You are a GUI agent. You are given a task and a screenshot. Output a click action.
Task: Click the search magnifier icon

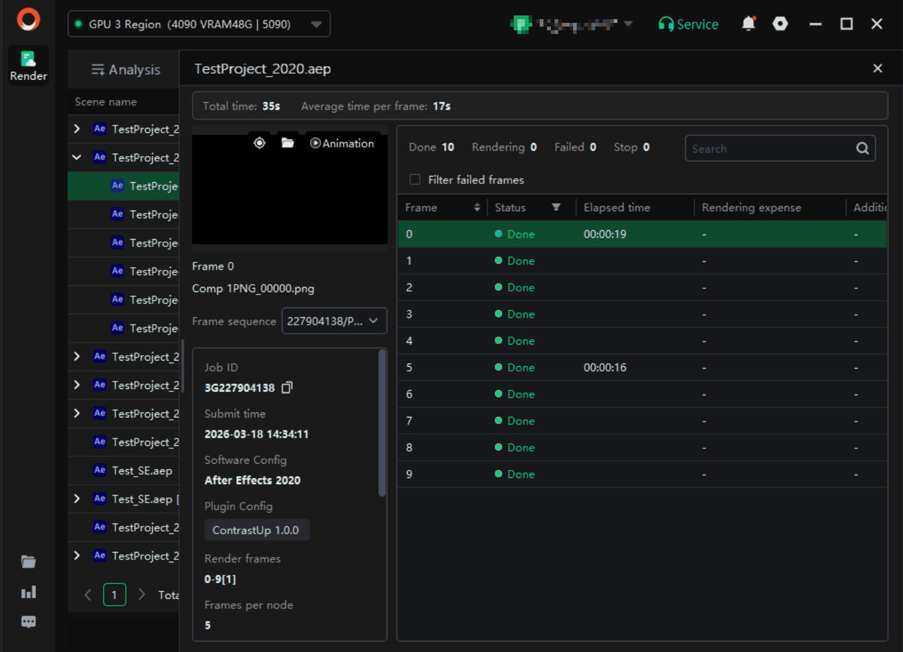click(862, 148)
